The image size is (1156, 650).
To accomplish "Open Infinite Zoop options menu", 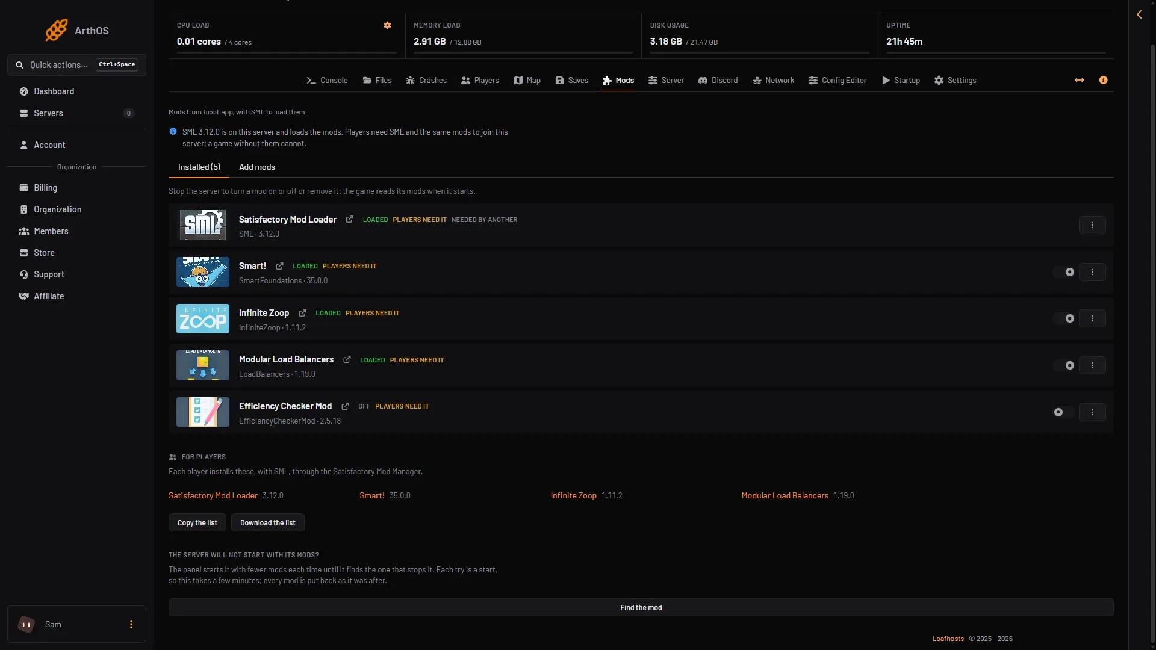I will point(1092,318).
